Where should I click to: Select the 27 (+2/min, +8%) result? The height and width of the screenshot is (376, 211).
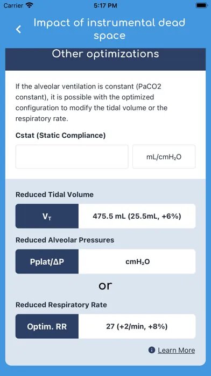tap(137, 326)
